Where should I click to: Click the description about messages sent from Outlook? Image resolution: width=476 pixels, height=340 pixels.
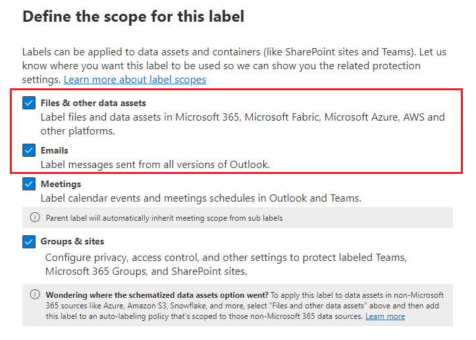(x=155, y=164)
